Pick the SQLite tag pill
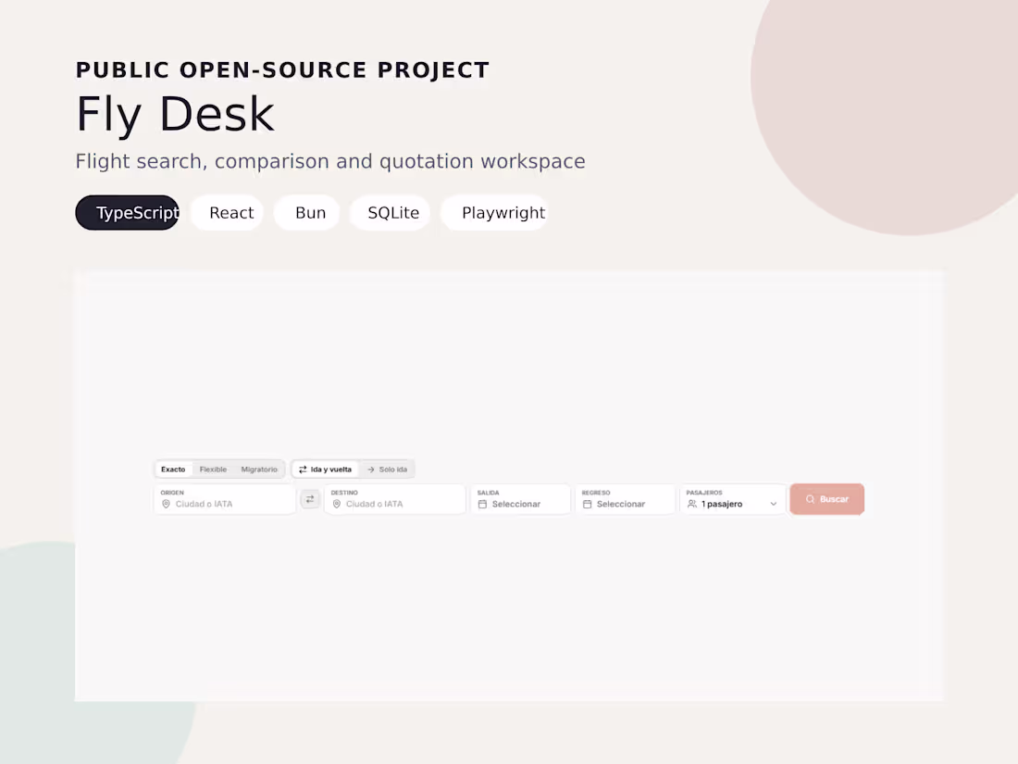1018x764 pixels. click(x=390, y=212)
